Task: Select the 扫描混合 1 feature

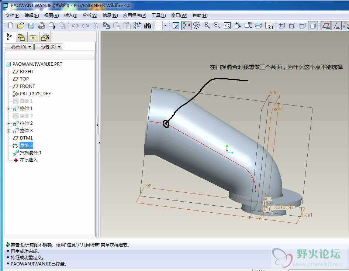Action: coord(31,152)
